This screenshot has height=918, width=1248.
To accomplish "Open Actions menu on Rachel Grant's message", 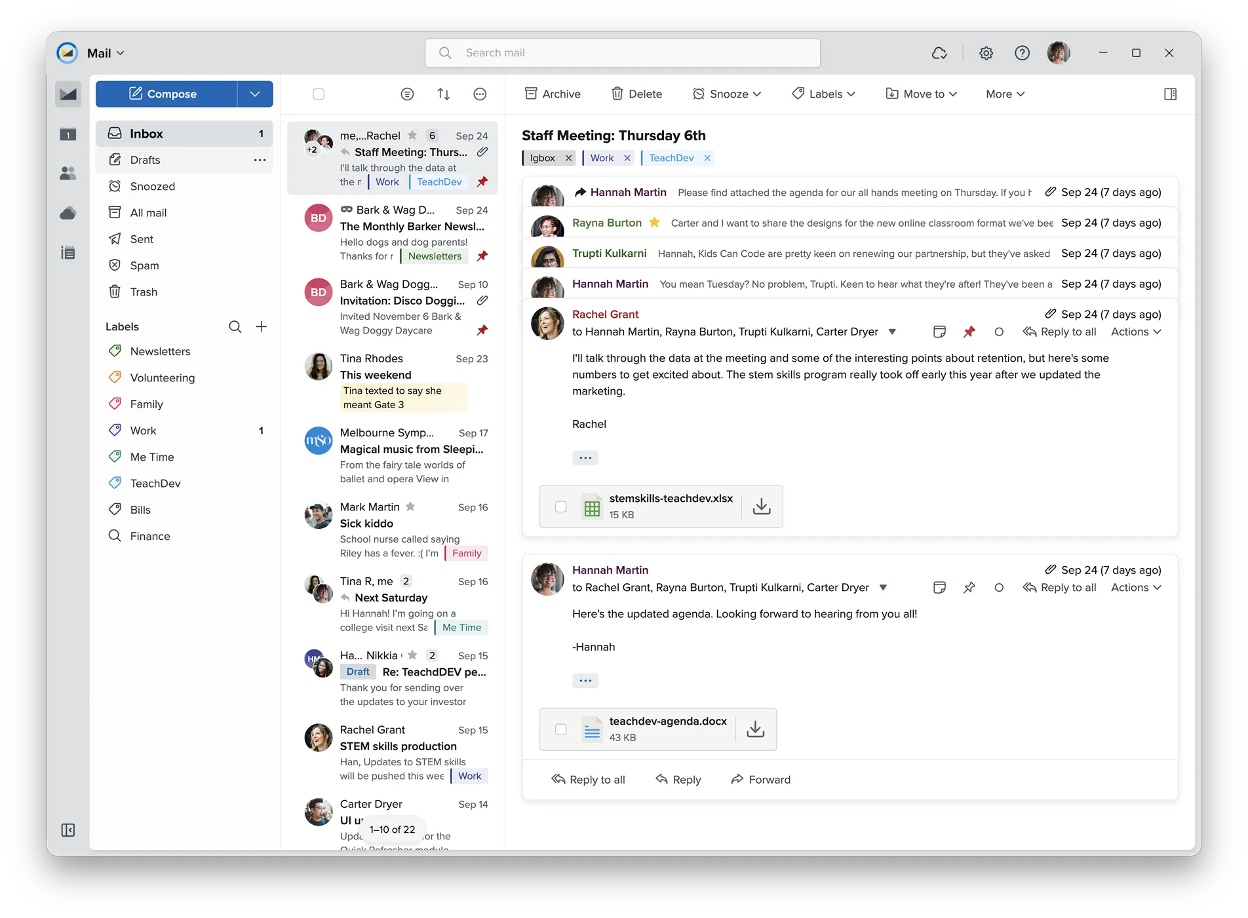I will click(x=1136, y=332).
